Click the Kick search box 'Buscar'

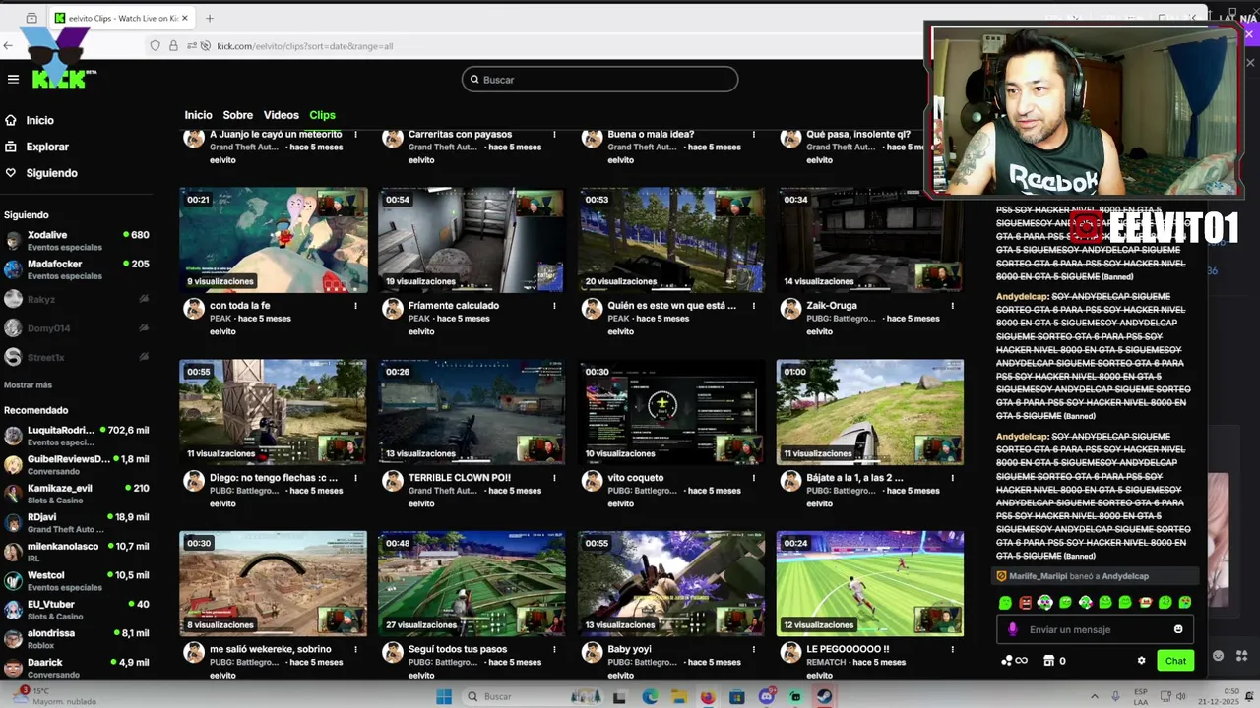point(599,80)
